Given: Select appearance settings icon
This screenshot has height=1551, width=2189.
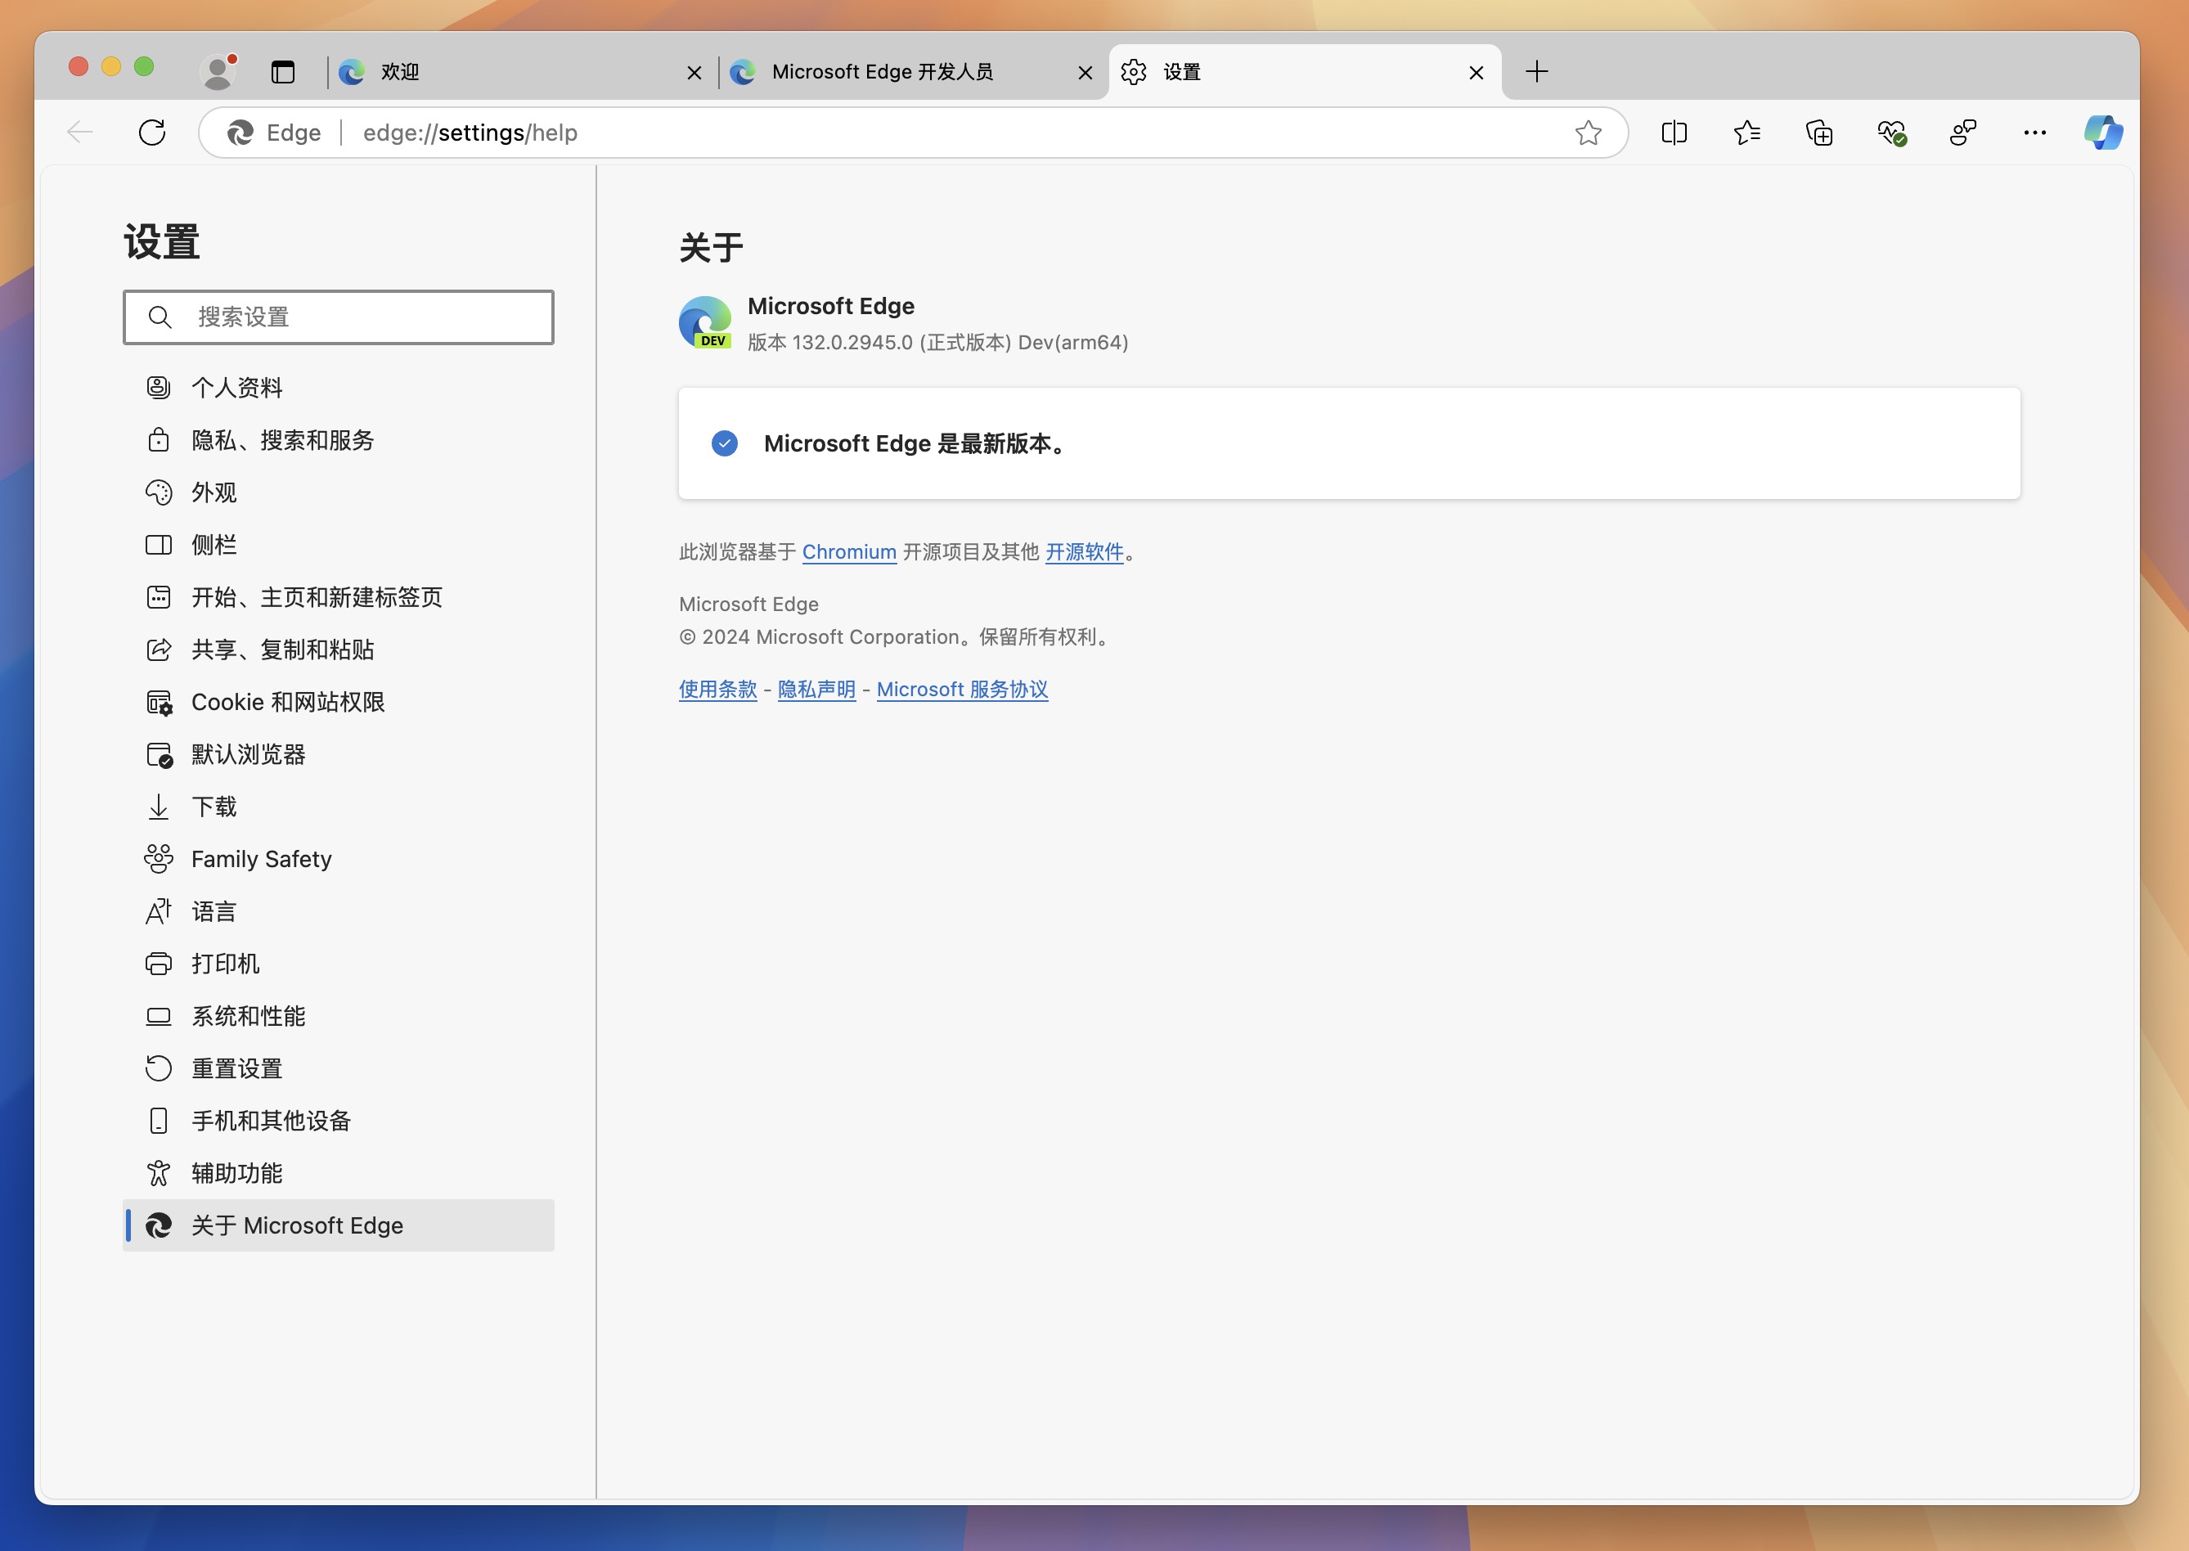Looking at the screenshot, I should (x=160, y=492).
